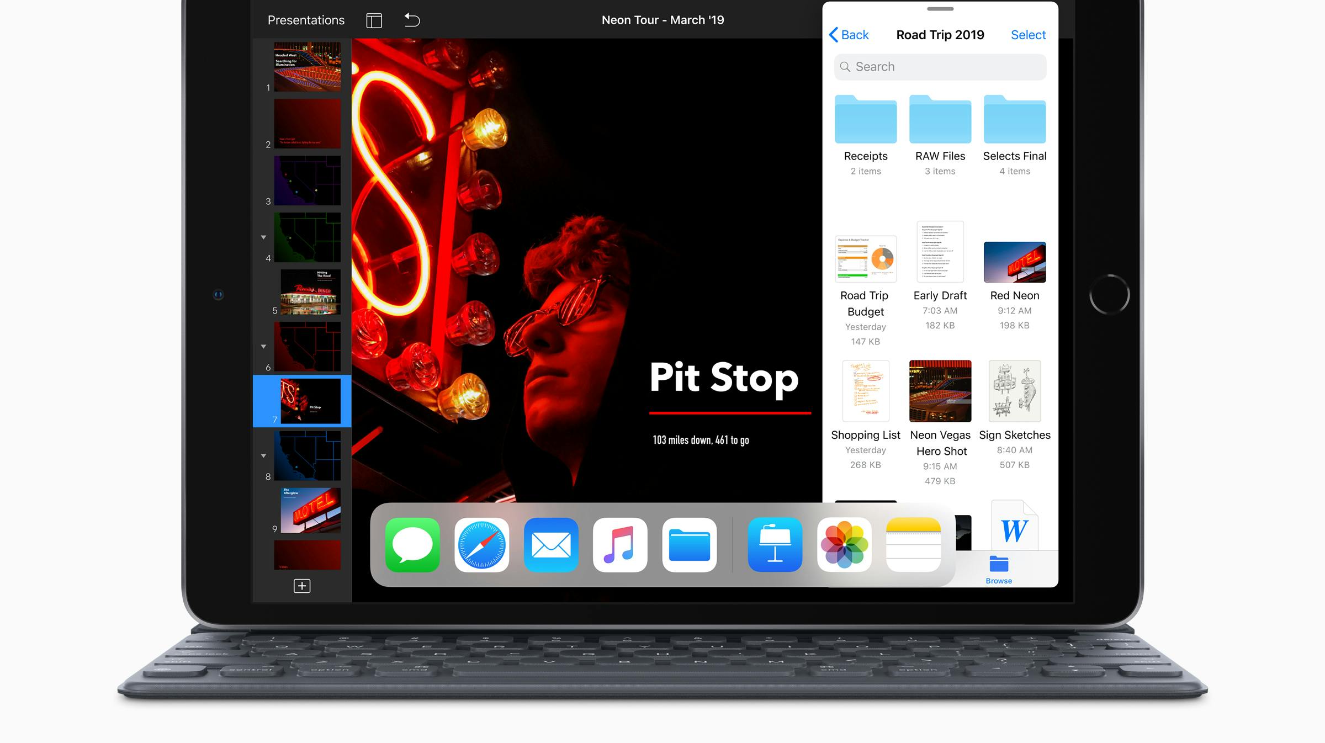
Task: Open the Music app in dock
Action: [620, 545]
